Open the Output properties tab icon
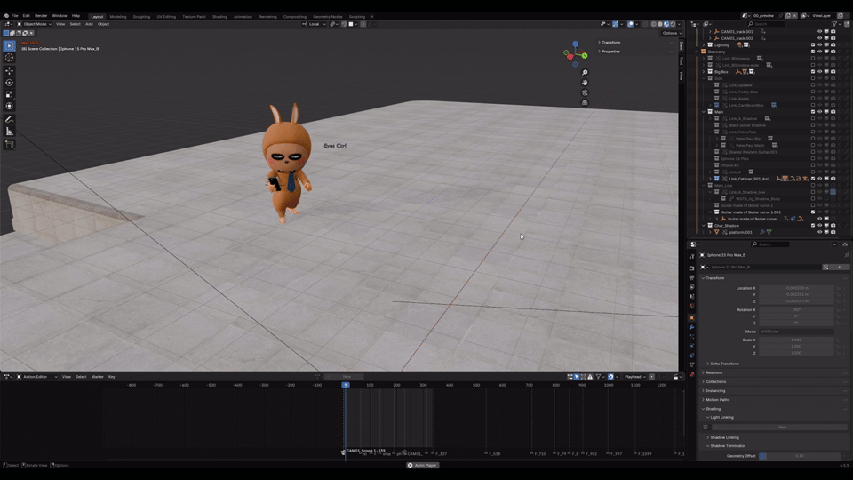This screenshot has height=480, width=853. 691,277
